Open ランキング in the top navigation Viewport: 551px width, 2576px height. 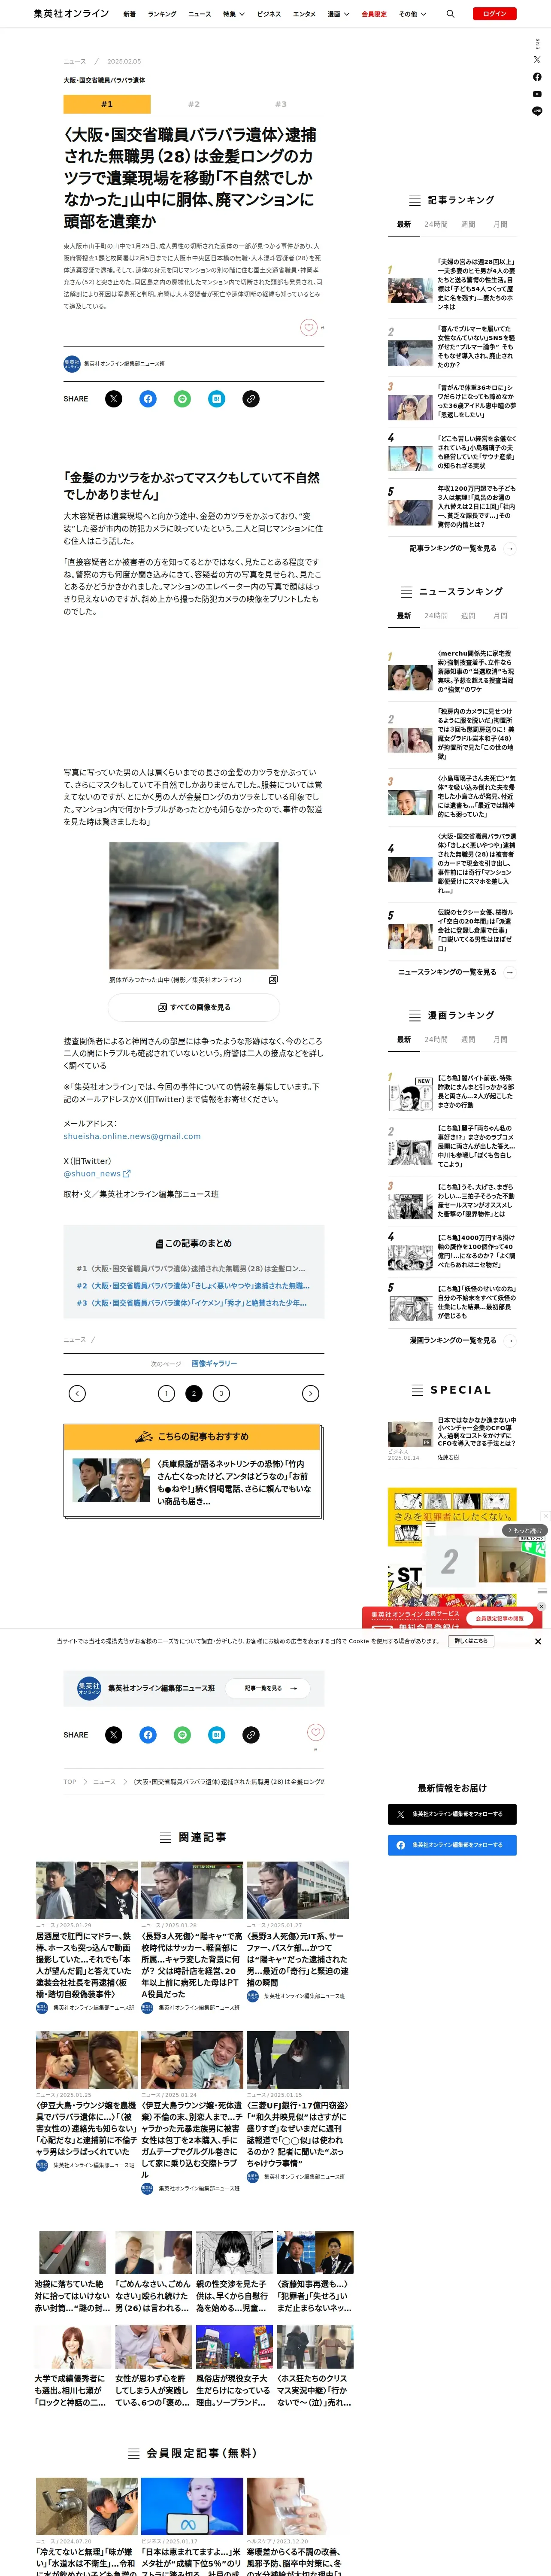(162, 14)
